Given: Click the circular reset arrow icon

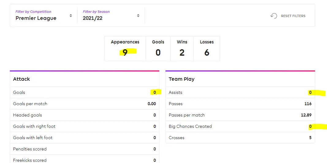Looking at the screenshot, I should point(274,16).
